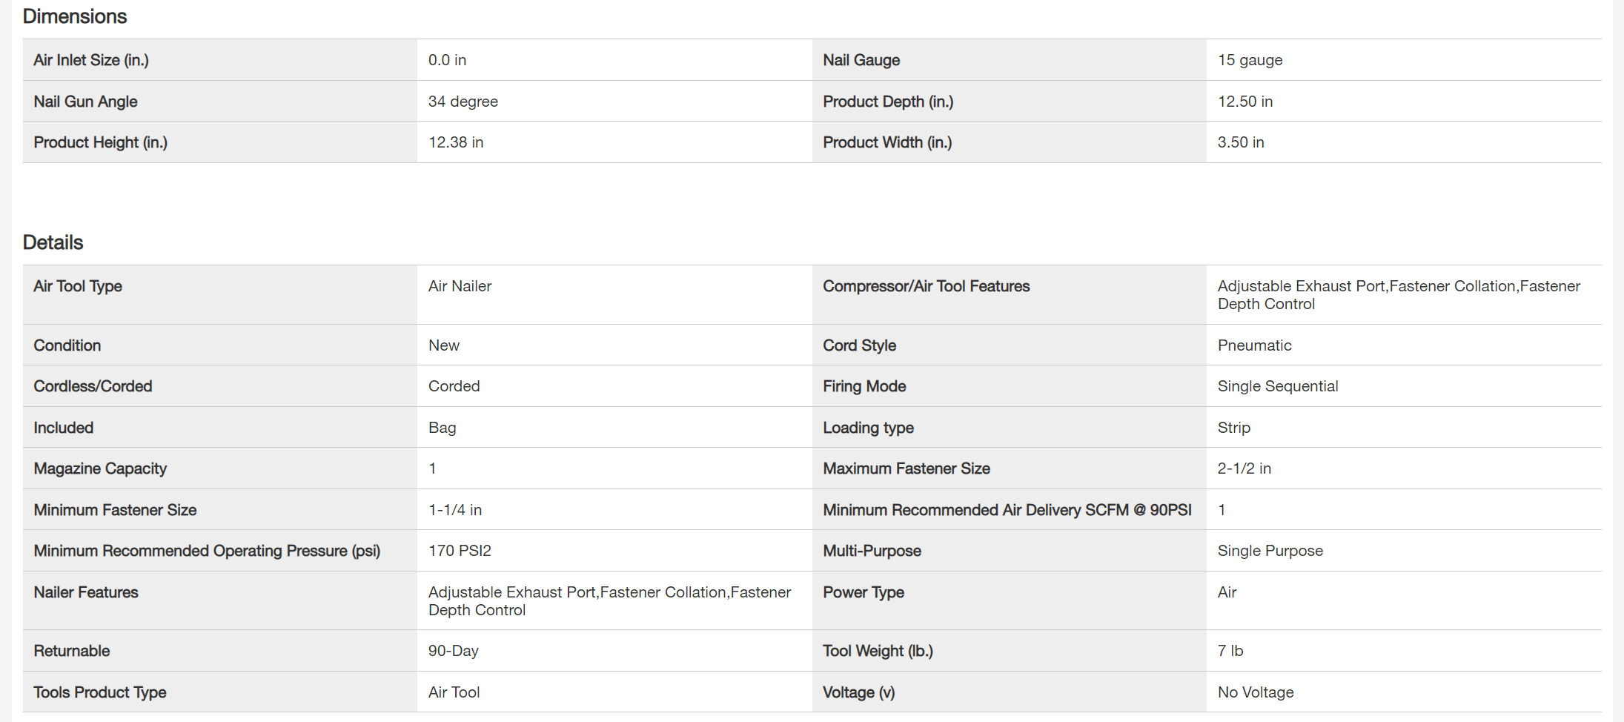
Task: Select the Product Width label
Action: click(887, 142)
